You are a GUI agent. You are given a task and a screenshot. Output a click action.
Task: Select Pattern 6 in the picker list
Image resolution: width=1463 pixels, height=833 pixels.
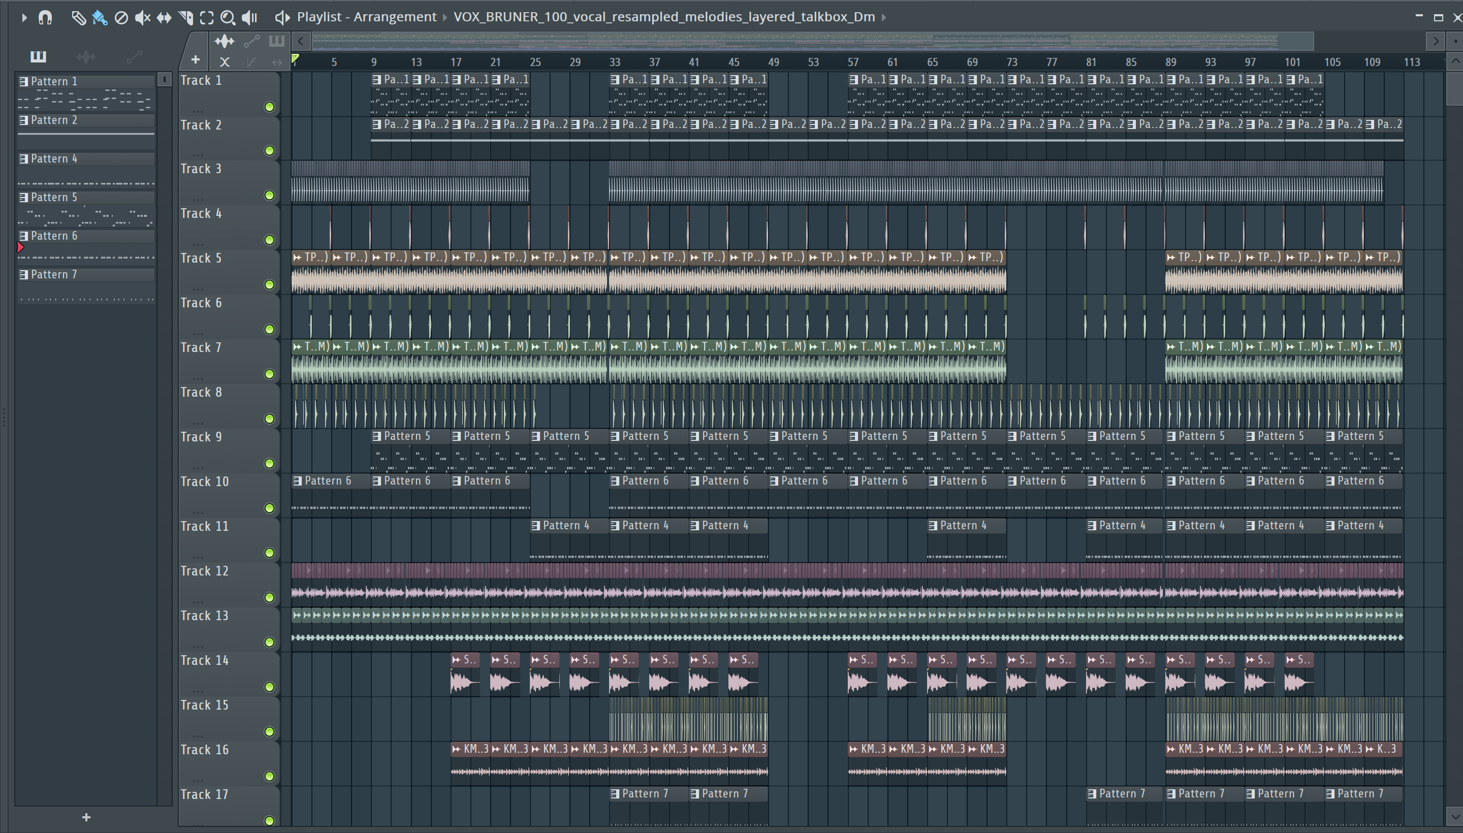tap(86, 246)
